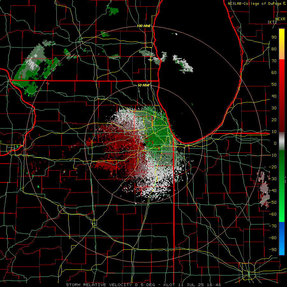The image size is (287, 287).
Task: Click the 0 value on velocity scale
Action: (275, 143)
